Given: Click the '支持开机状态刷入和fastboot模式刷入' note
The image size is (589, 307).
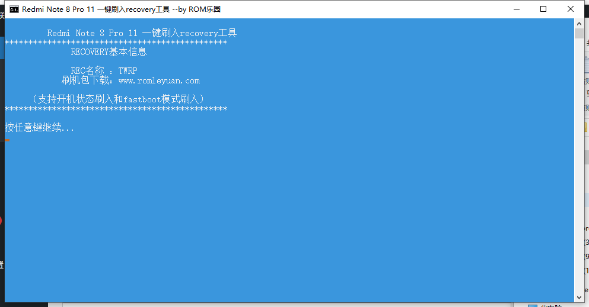Looking at the screenshot, I should tap(118, 99).
